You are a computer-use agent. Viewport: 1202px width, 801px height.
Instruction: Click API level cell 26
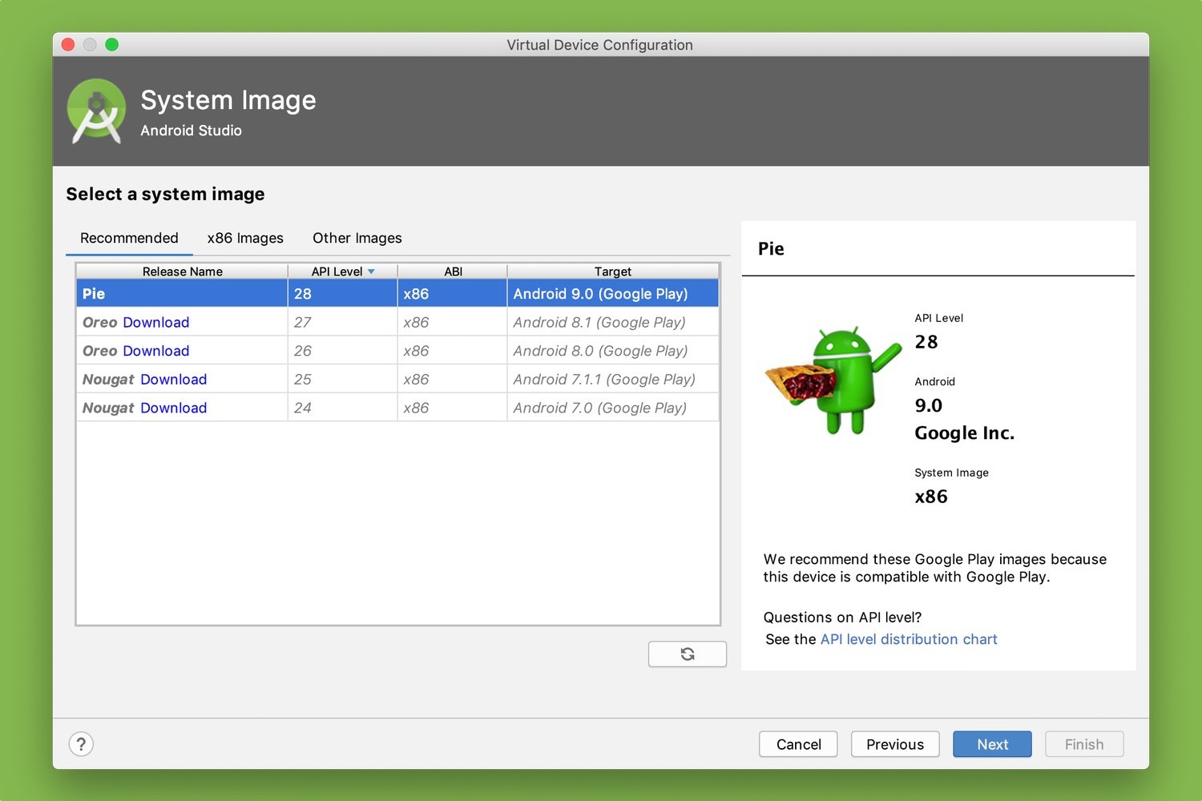point(342,351)
